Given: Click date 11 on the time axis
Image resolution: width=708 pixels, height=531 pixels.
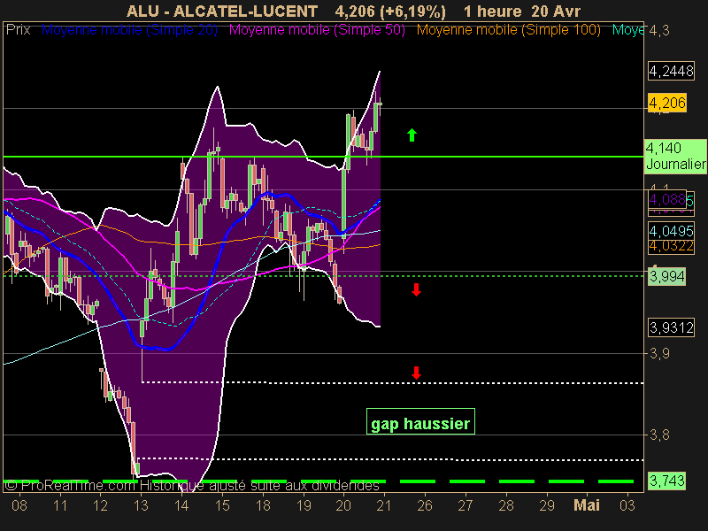Looking at the screenshot, I should [59, 505].
